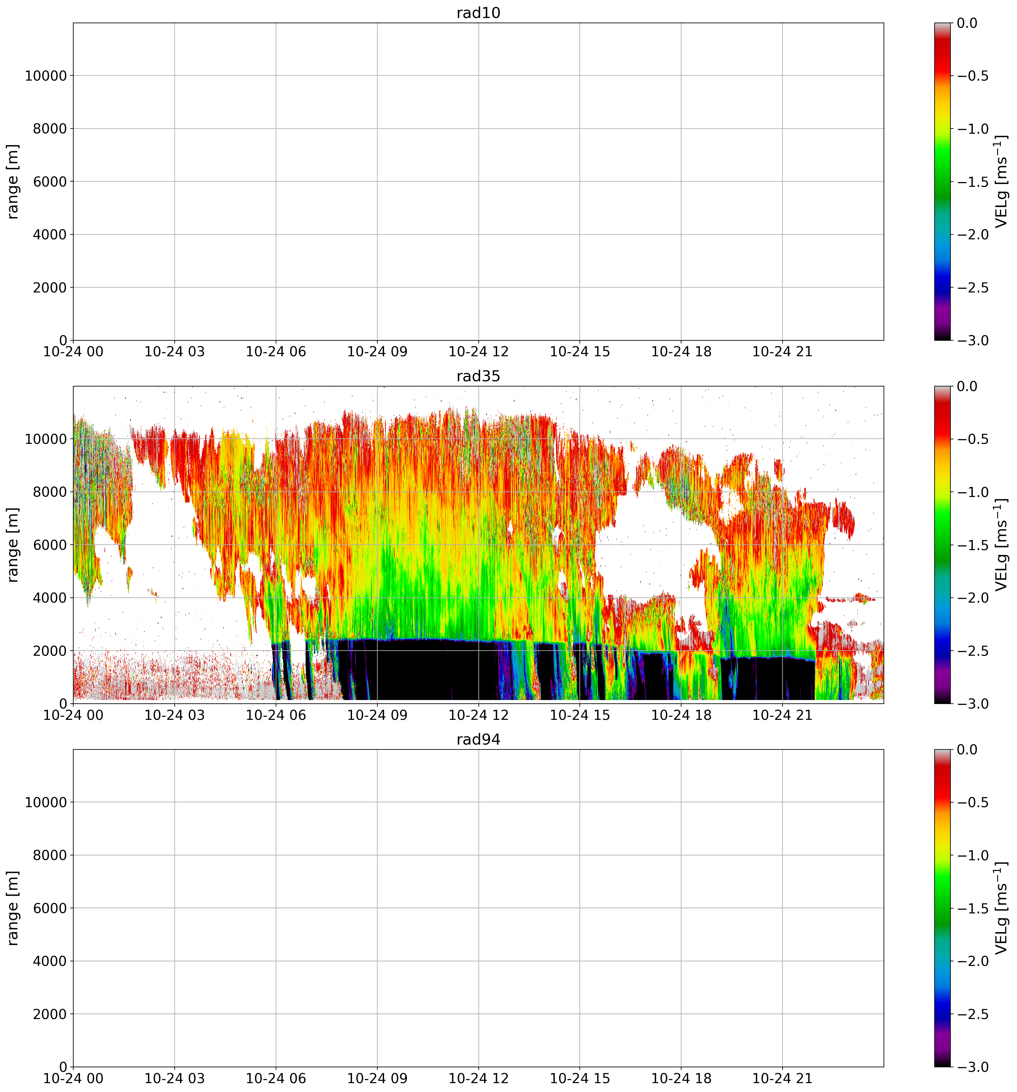Screen dimensions: 1017x1092
Task: Click the '10-24 12' tick label under rad35
Action: point(478,715)
